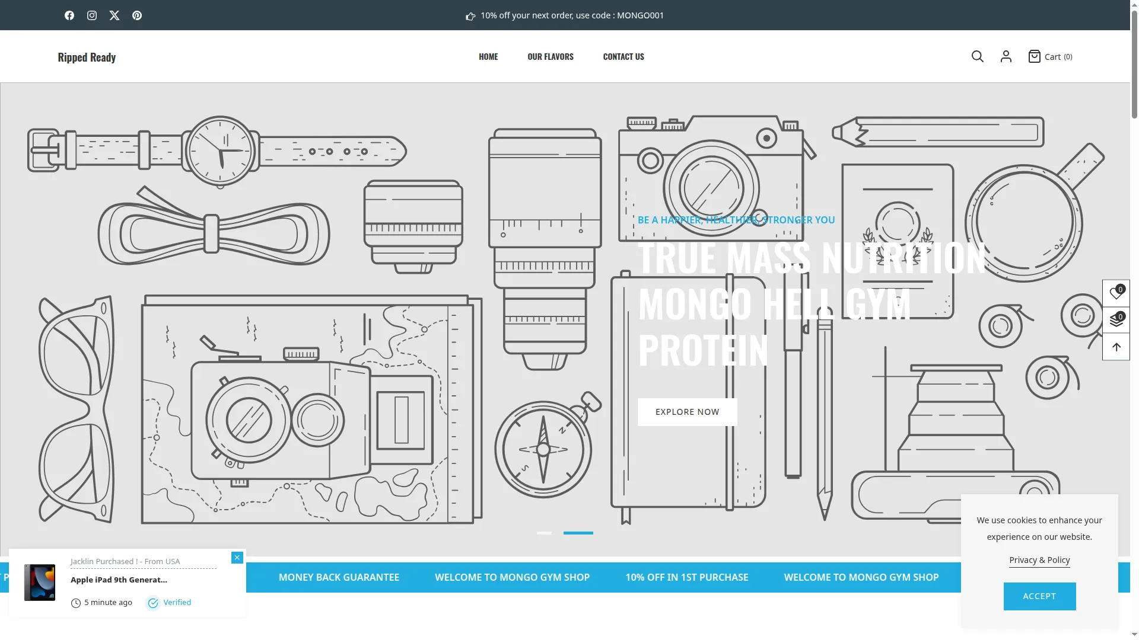
Task: Click the thumbs-up promo icon
Action: (470, 16)
